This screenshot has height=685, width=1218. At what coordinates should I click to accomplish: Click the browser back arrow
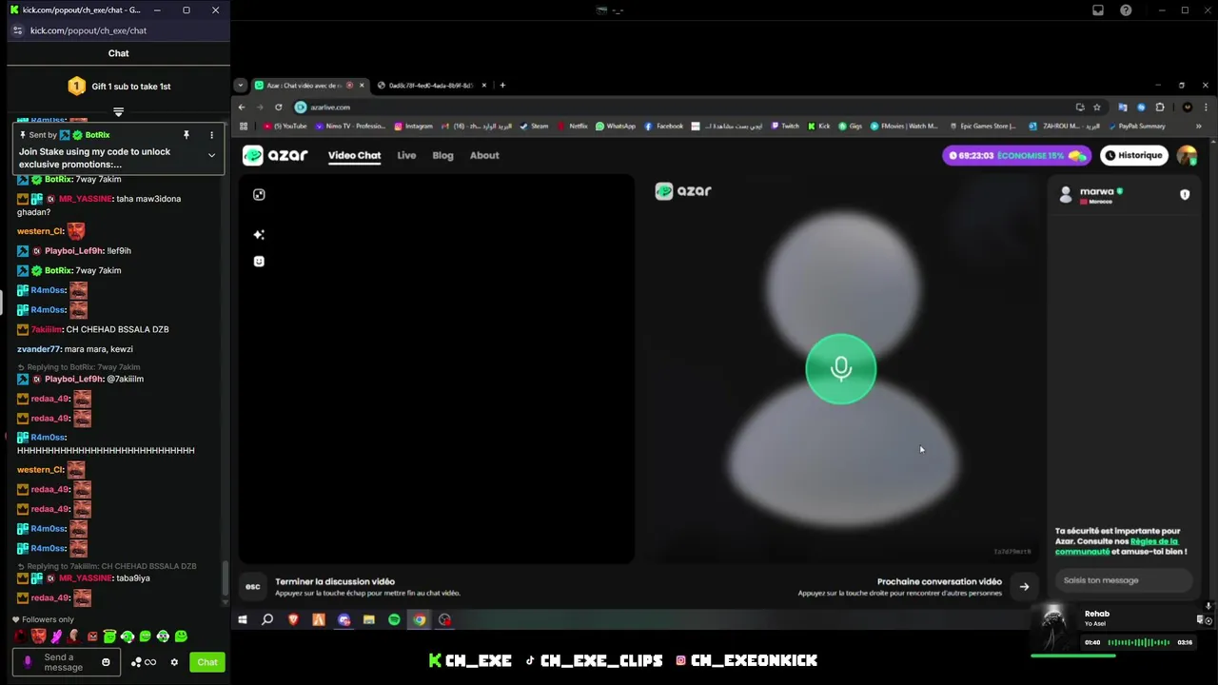242,107
